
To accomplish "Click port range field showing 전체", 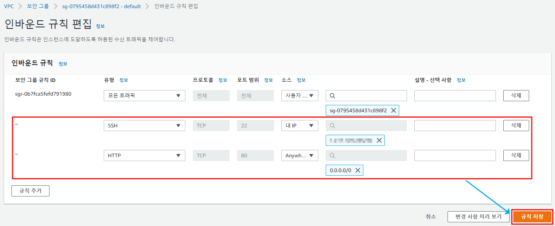I will click(x=256, y=96).
